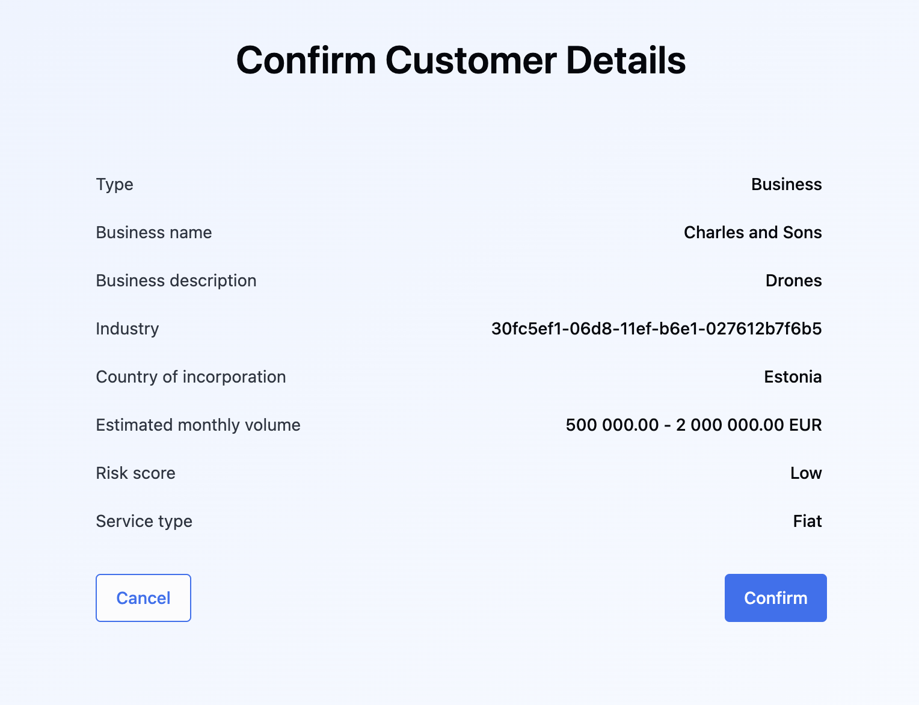Viewport: 919px width, 705px height.
Task: Click the Estonia country value
Action: pos(793,377)
